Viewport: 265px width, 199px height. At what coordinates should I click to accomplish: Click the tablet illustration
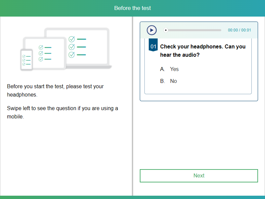[45, 53]
